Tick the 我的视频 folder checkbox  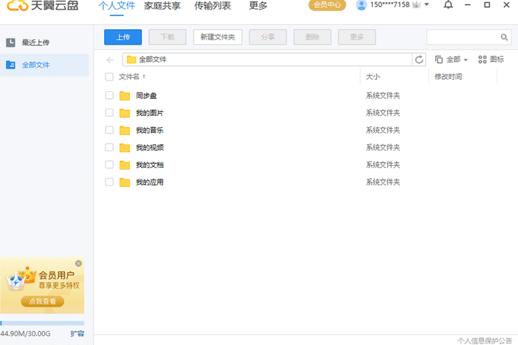[x=109, y=148]
